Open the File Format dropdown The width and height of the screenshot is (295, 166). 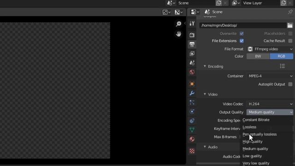pos(270,49)
